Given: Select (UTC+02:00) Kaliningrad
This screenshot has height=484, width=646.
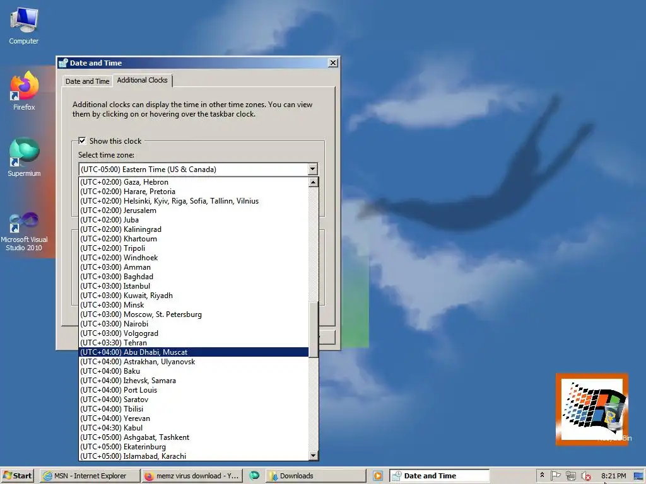Looking at the screenshot, I should pos(193,229).
